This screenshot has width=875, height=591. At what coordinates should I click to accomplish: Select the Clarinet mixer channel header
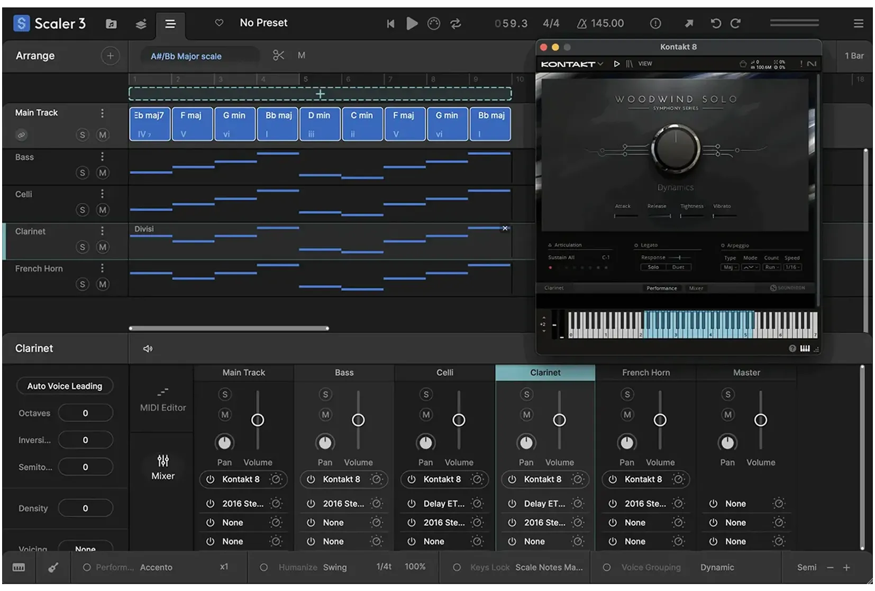[x=545, y=373]
